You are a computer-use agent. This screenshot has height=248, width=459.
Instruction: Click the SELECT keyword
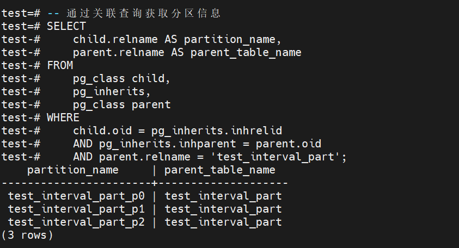(66, 26)
